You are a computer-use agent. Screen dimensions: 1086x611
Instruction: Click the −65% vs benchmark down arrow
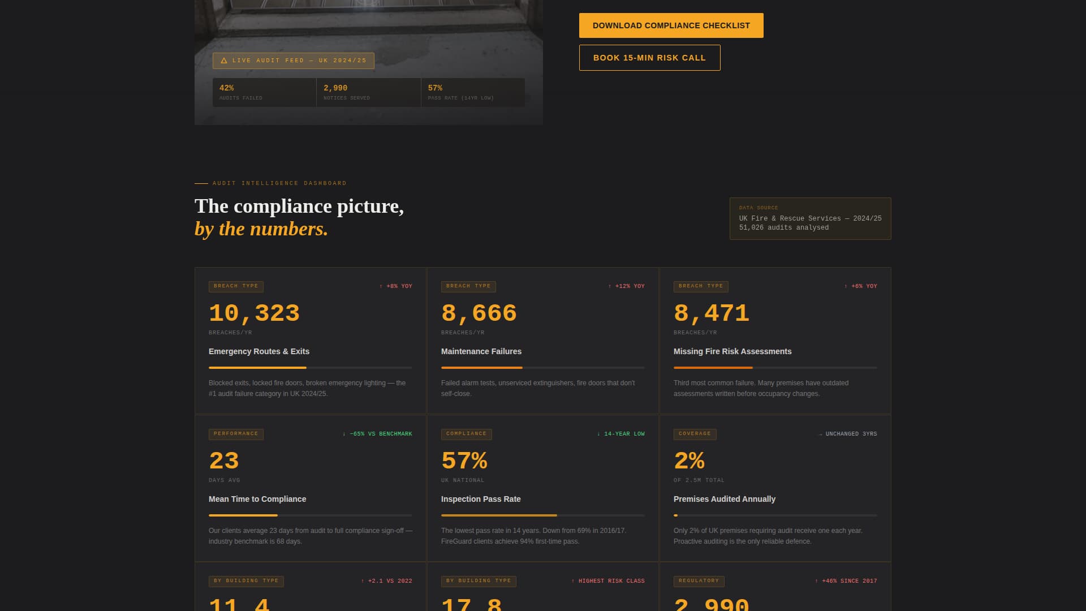coord(344,434)
